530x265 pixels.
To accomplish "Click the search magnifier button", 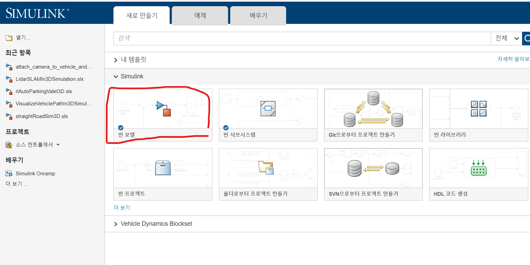I will [x=526, y=39].
